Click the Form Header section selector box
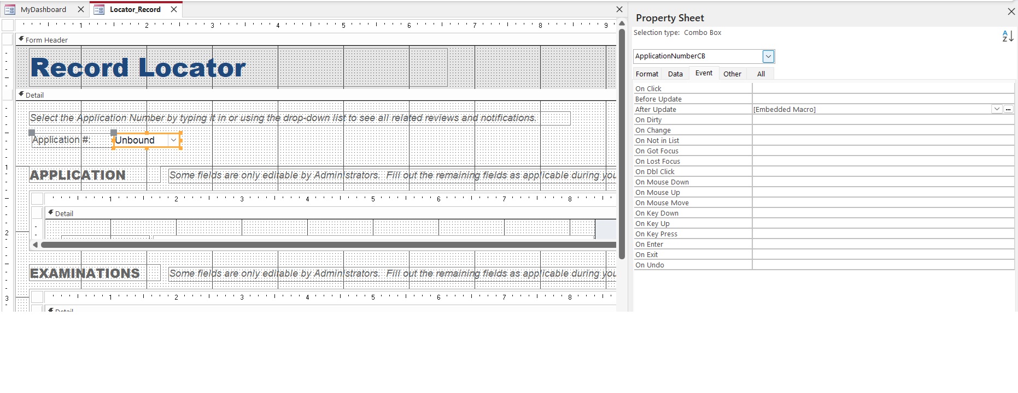The image size is (1018, 393). coord(8,40)
